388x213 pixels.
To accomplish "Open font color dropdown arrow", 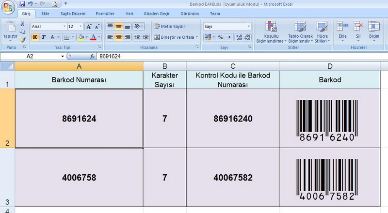I will coord(99,37).
